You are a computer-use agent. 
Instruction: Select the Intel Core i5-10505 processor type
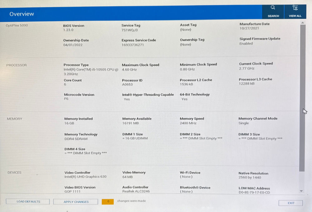(91, 71)
